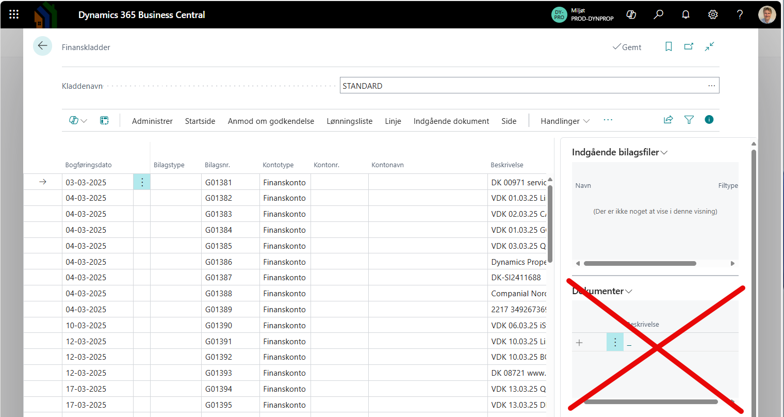Image resolution: width=784 pixels, height=417 pixels.
Task: Select Bilagsnr. cell G01395
Action: (x=230, y=405)
